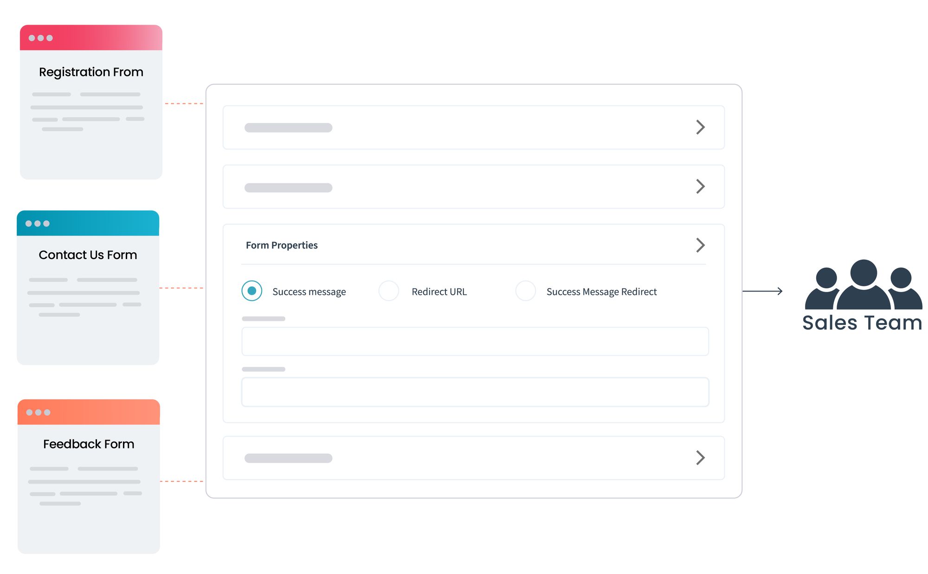Open the Registration From card
This screenshot has height=574, width=928.
pyautogui.click(x=91, y=102)
